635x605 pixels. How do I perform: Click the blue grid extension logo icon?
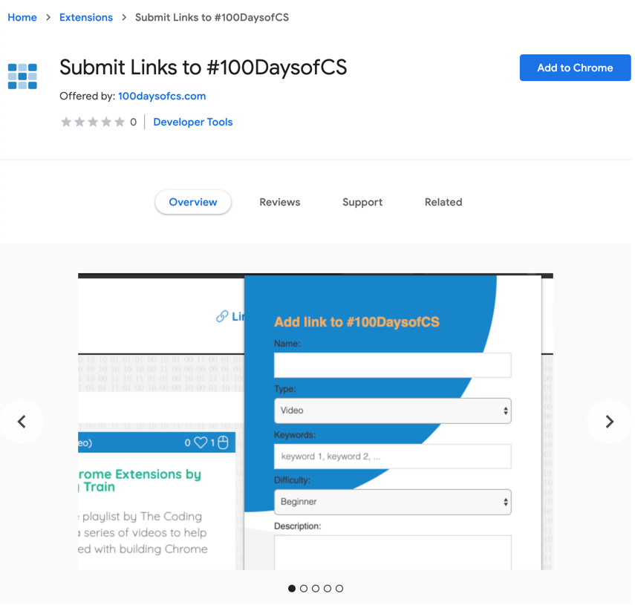click(22, 76)
